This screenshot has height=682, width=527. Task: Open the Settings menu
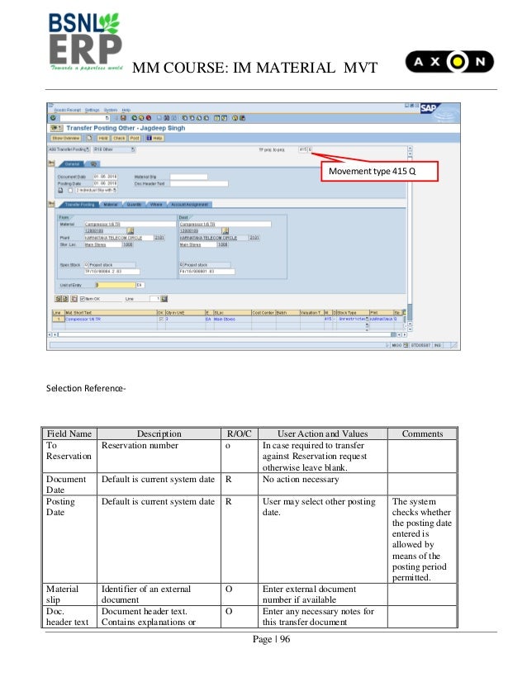coord(93,110)
